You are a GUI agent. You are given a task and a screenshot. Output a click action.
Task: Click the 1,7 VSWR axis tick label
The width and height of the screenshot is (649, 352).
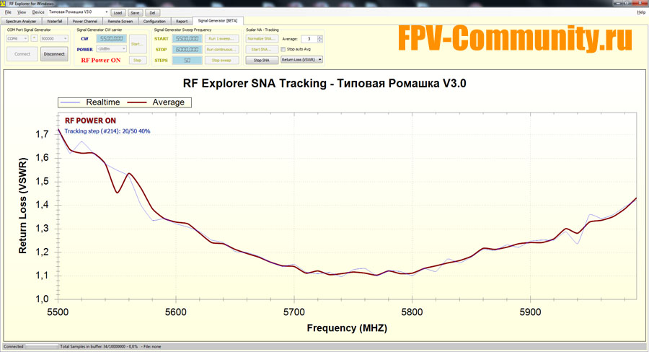click(42, 134)
